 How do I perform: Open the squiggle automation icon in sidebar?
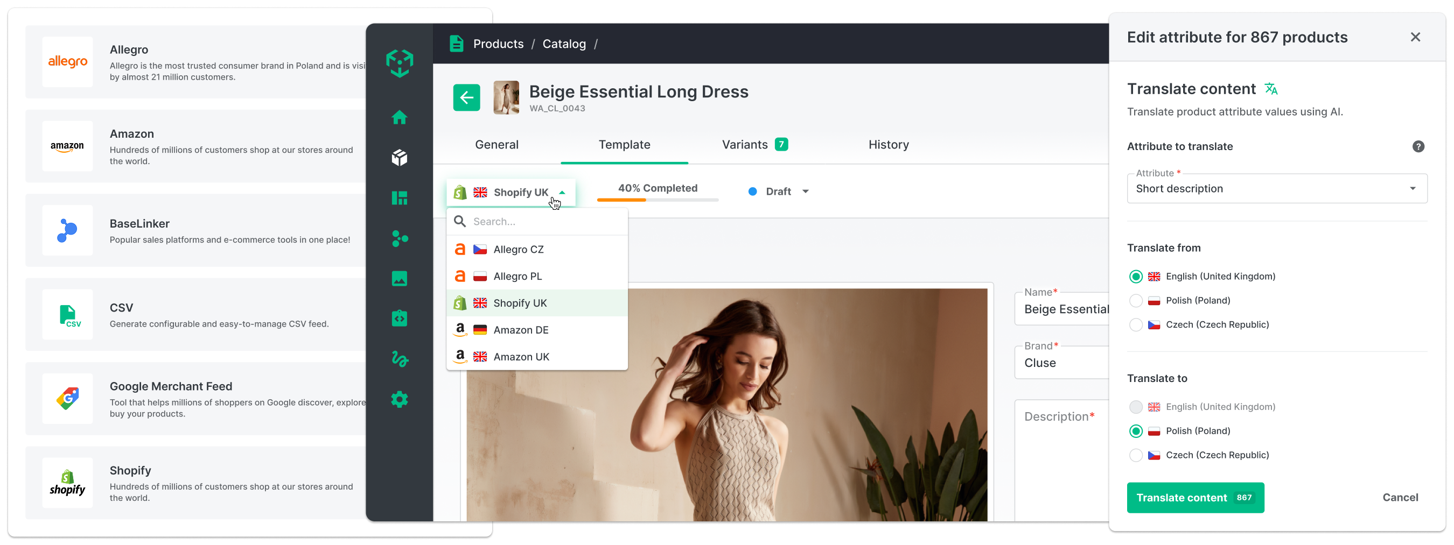click(399, 359)
